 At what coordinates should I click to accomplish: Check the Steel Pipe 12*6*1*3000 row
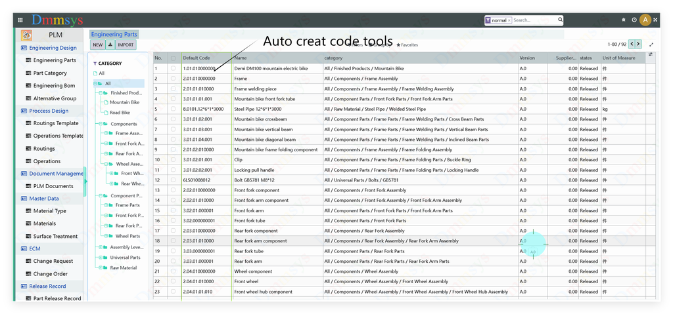173,109
